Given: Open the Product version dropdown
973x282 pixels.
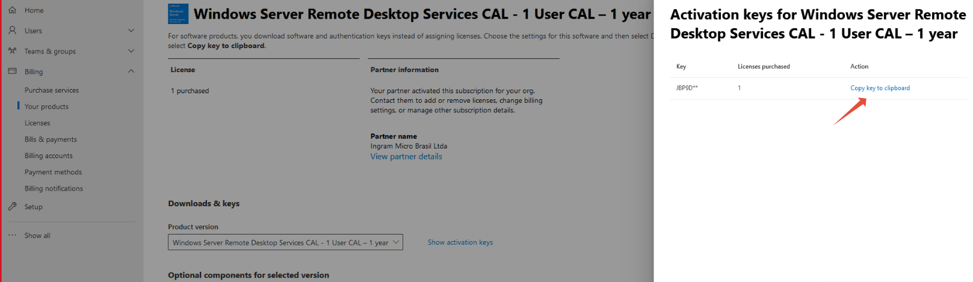Looking at the screenshot, I should coord(285,242).
